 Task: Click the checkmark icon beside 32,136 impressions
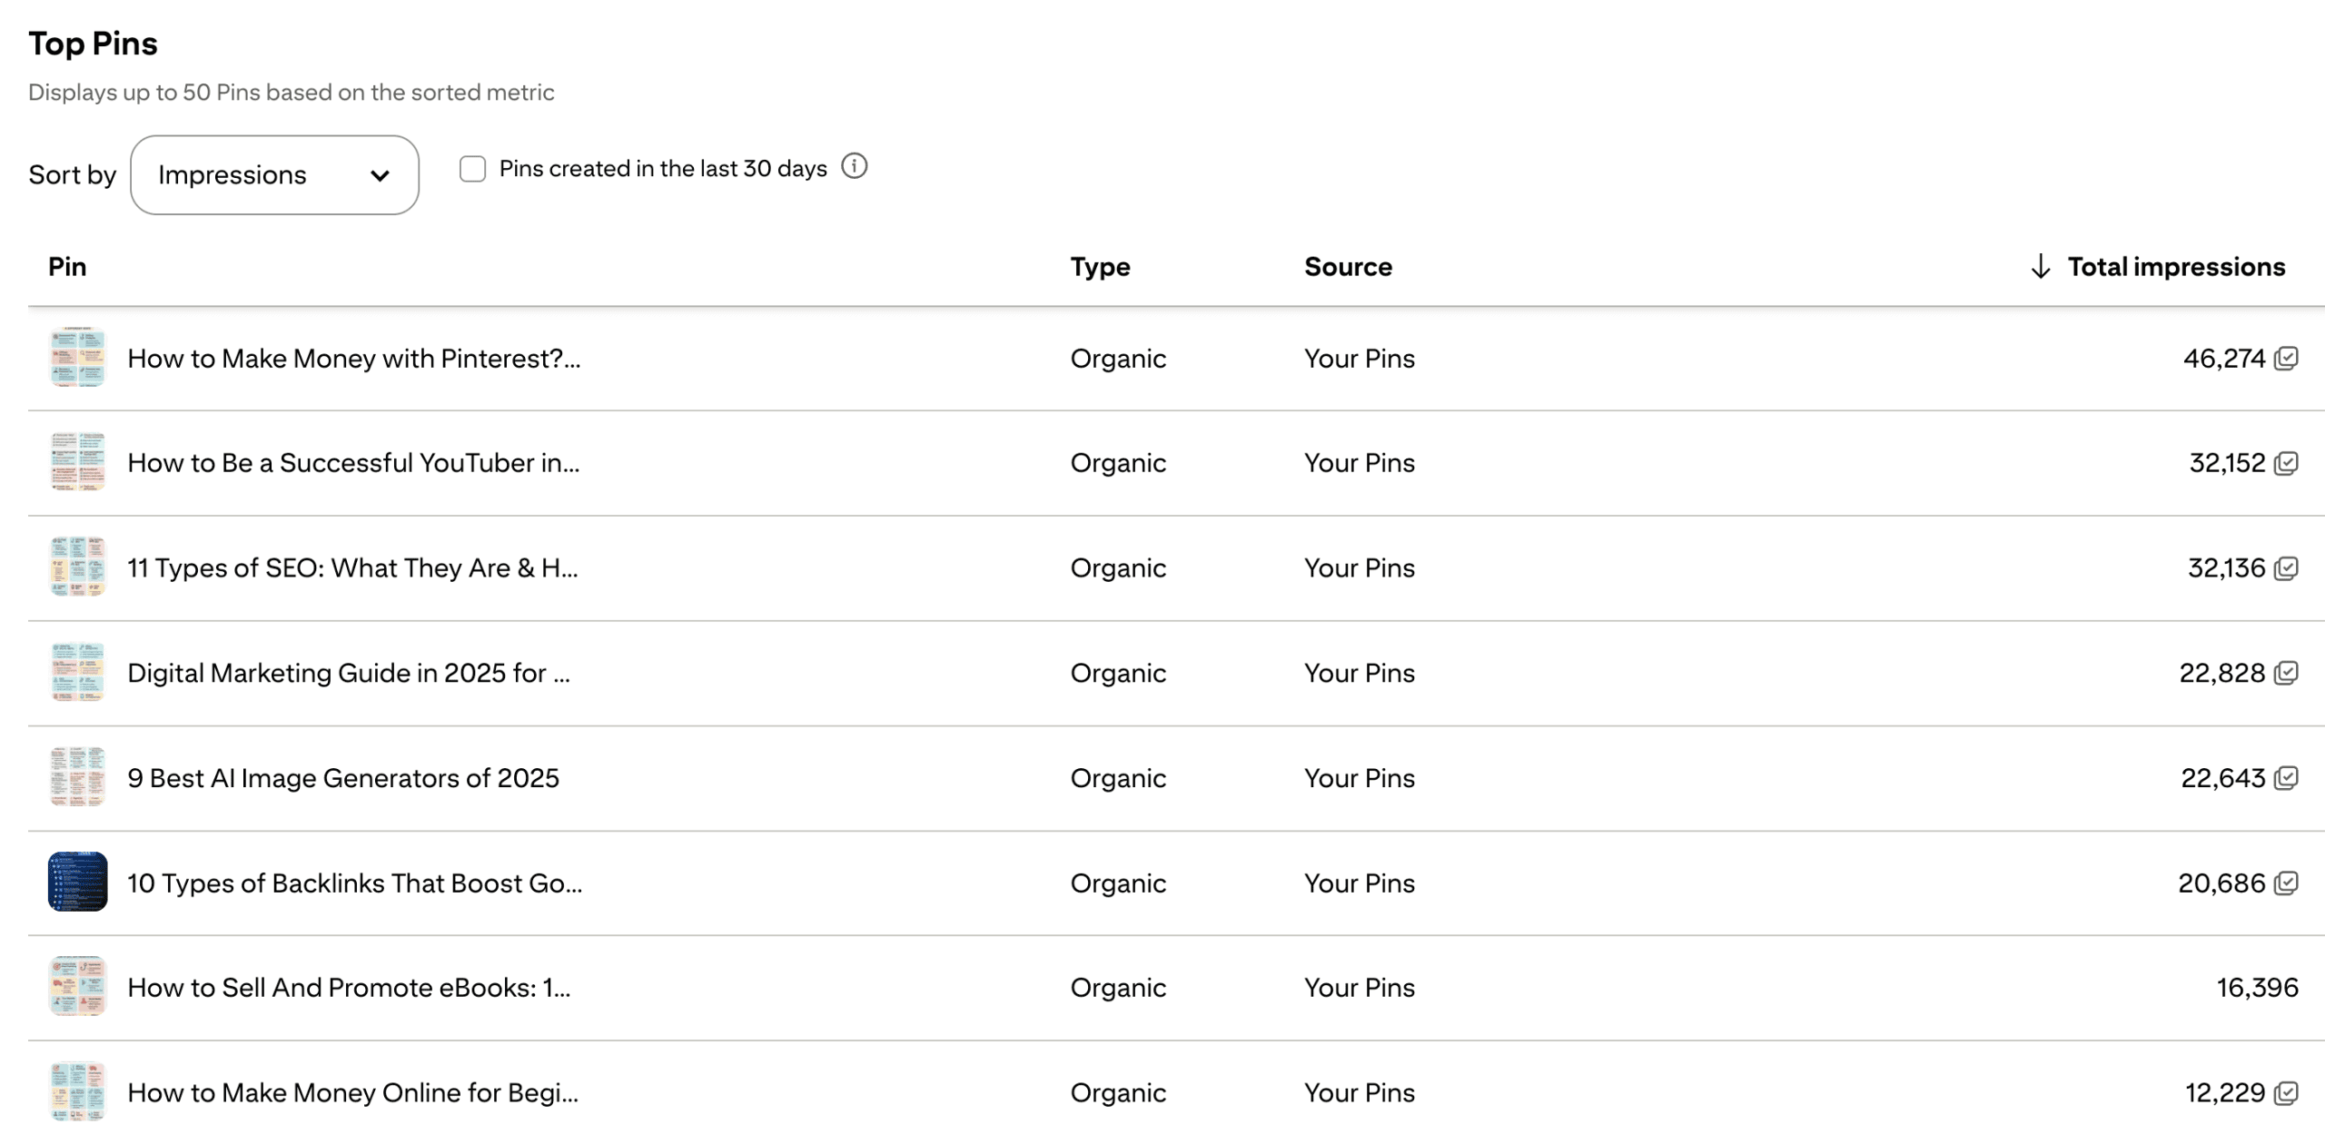click(2286, 568)
